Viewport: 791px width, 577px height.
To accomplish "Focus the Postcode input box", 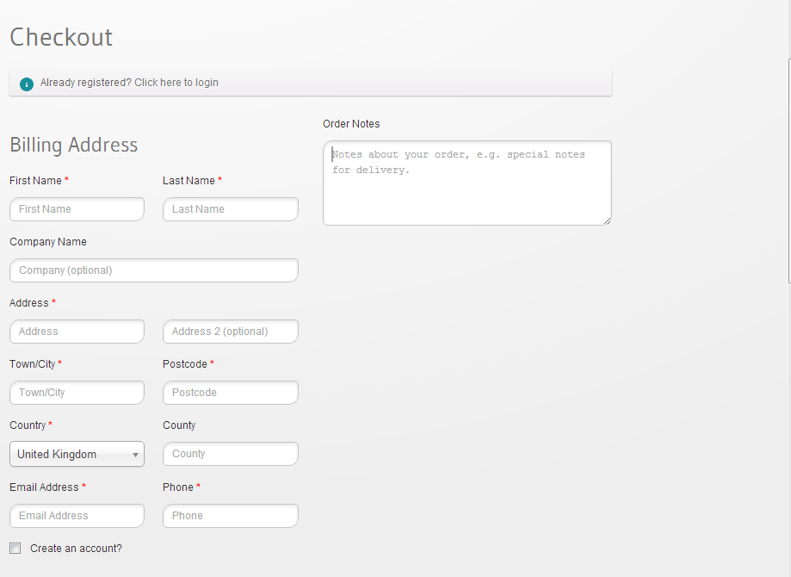I will (x=230, y=393).
